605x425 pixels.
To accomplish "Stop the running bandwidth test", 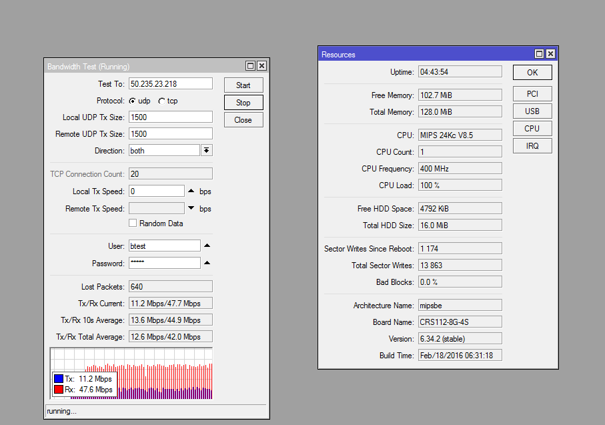I will pyautogui.click(x=243, y=103).
